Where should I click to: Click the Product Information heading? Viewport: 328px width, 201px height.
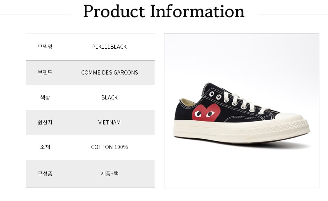point(164,11)
